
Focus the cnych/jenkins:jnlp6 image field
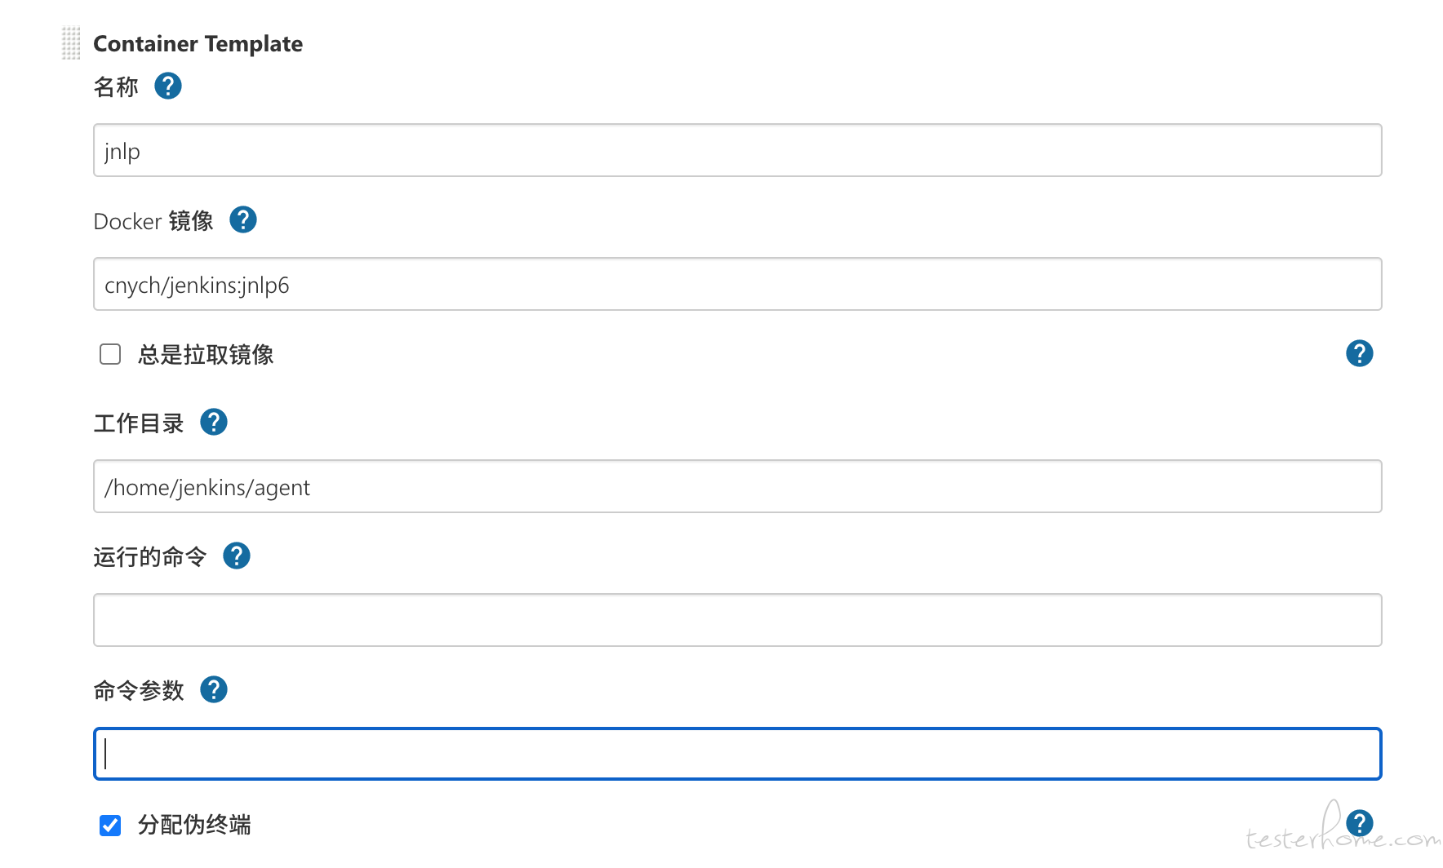tap(738, 284)
